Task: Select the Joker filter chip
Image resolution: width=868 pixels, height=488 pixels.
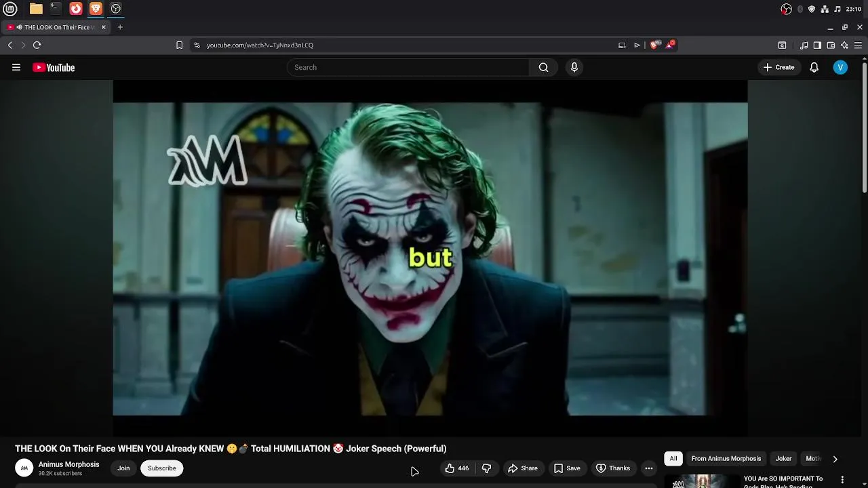Action: (783, 459)
